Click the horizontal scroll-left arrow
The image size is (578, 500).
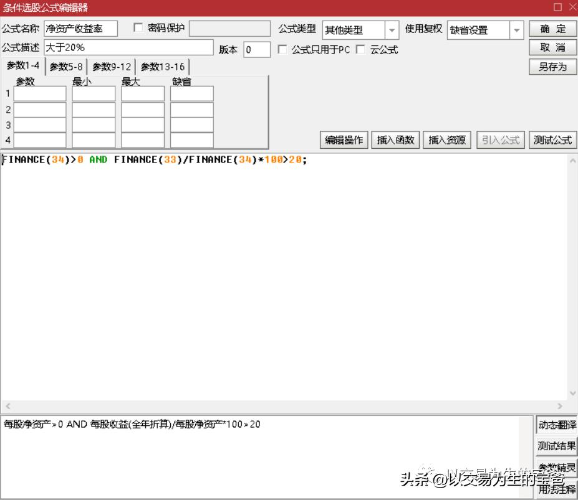tap(7, 406)
